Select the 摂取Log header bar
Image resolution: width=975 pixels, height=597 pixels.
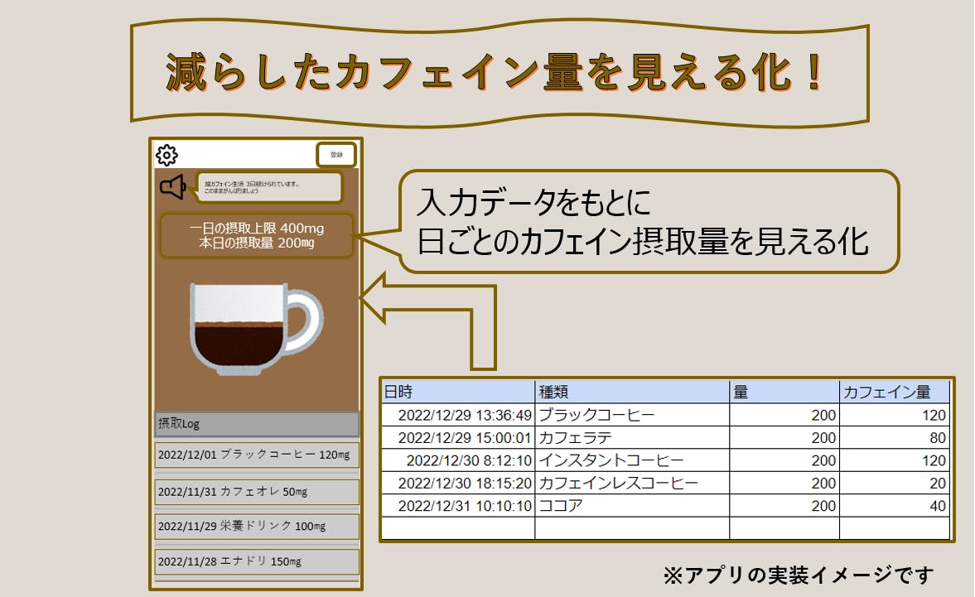pos(257,424)
